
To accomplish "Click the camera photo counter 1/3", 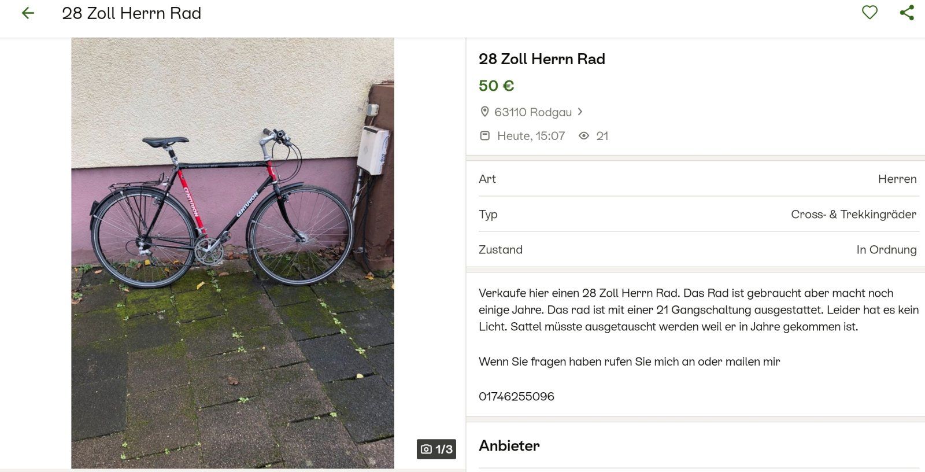I will [436, 449].
